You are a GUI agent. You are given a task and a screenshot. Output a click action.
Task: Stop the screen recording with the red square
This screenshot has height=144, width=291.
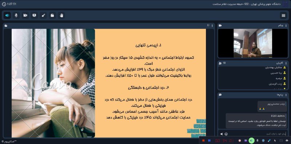[203, 141]
